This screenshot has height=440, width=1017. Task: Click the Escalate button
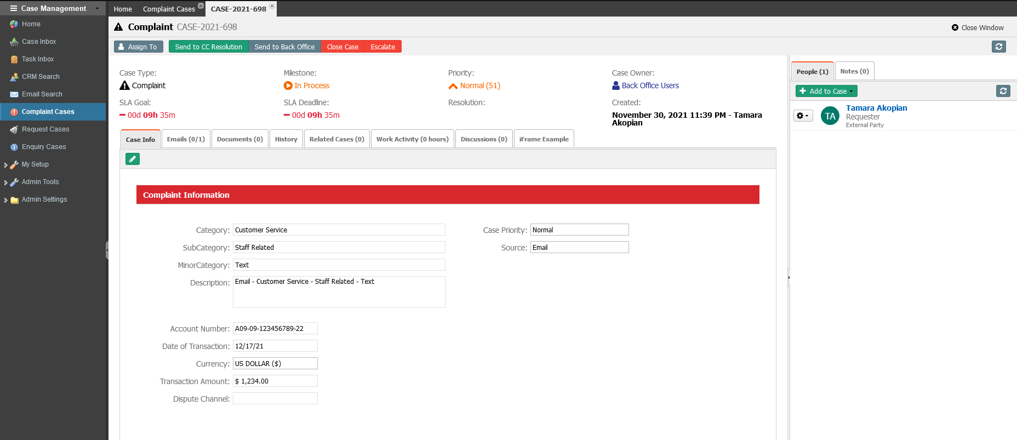click(x=382, y=47)
